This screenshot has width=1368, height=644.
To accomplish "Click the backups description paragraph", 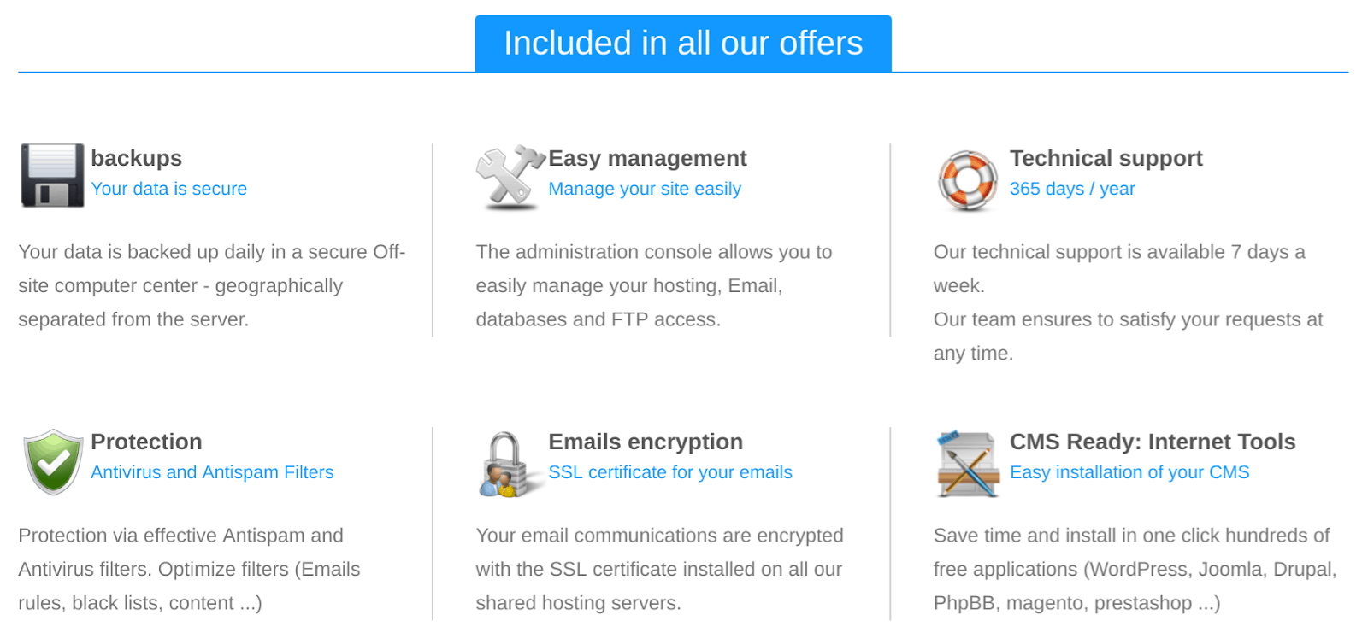I will 212,286.
